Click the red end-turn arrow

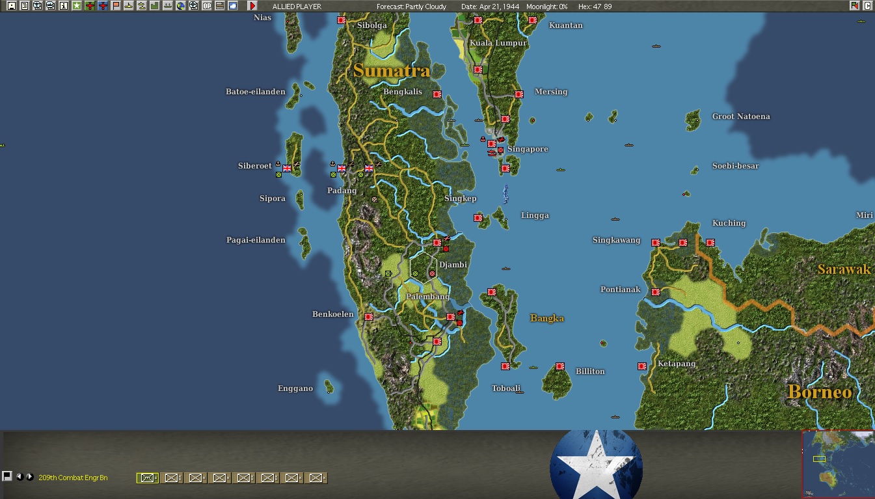click(x=253, y=6)
